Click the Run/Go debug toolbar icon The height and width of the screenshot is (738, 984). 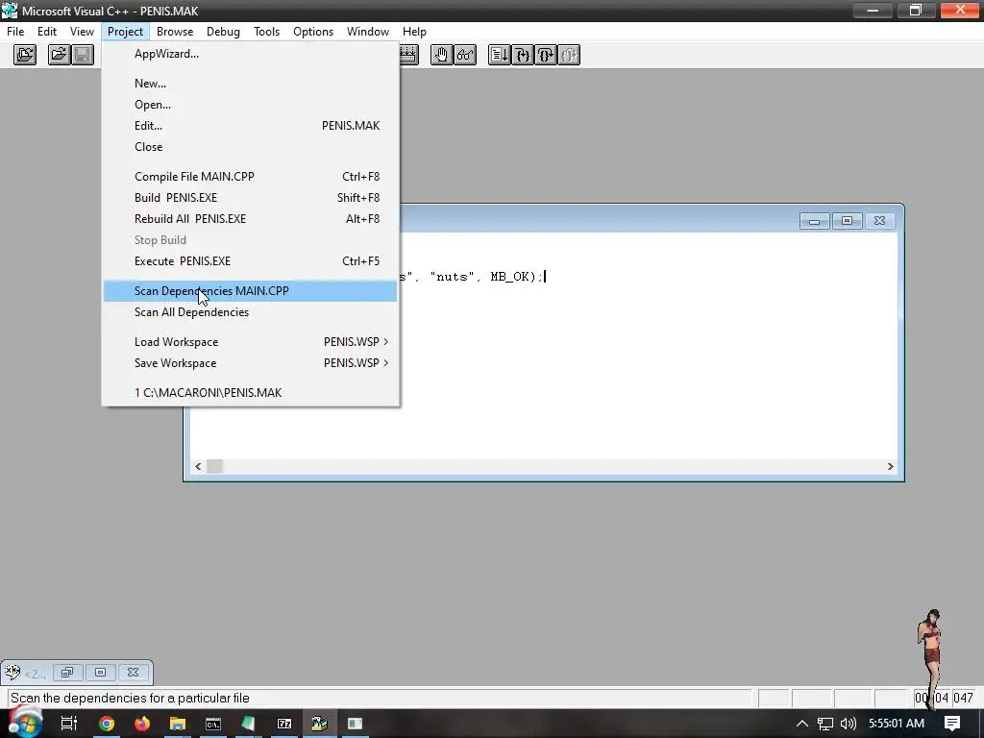[500, 55]
